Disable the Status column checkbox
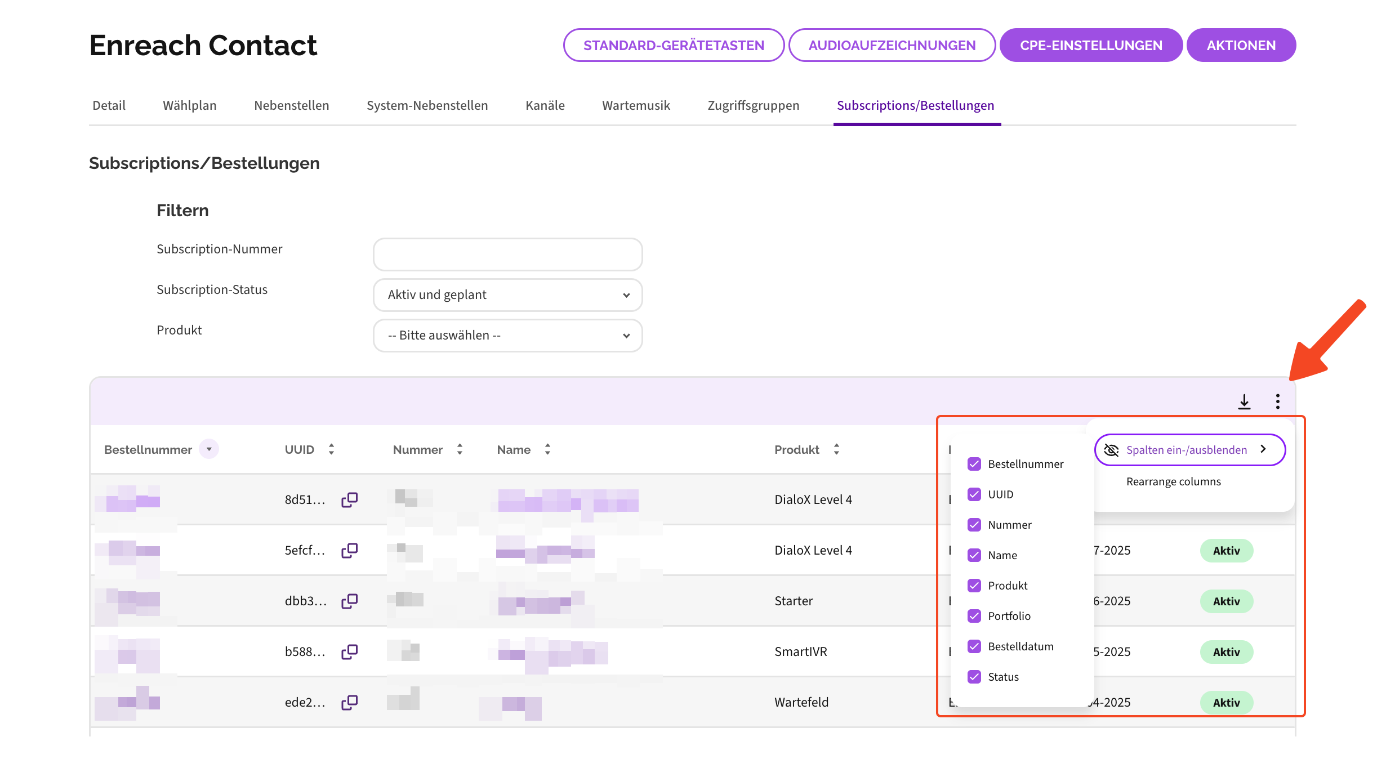Image resolution: width=1386 pixels, height=759 pixels. pyautogui.click(x=974, y=677)
